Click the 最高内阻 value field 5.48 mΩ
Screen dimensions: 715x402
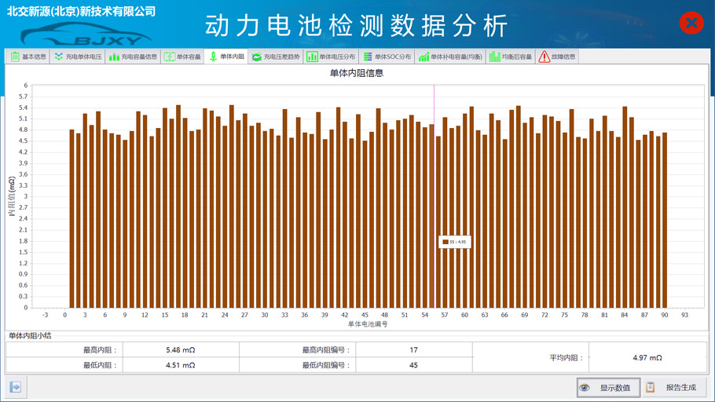[x=180, y=350]
